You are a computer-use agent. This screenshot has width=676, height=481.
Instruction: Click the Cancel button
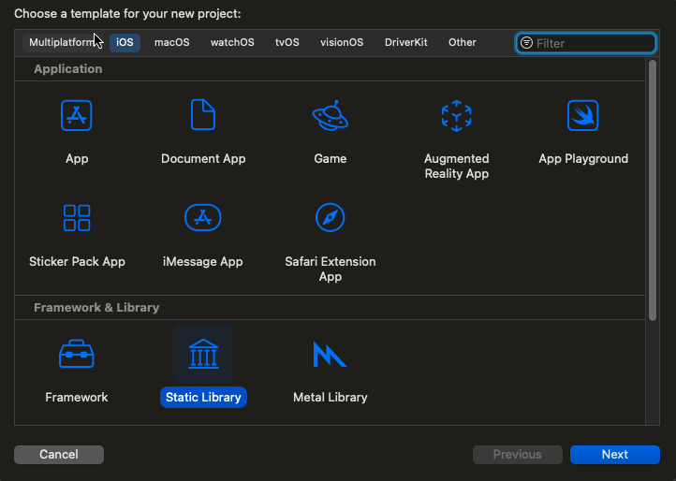pyautogui.click(x=59, y=455)
